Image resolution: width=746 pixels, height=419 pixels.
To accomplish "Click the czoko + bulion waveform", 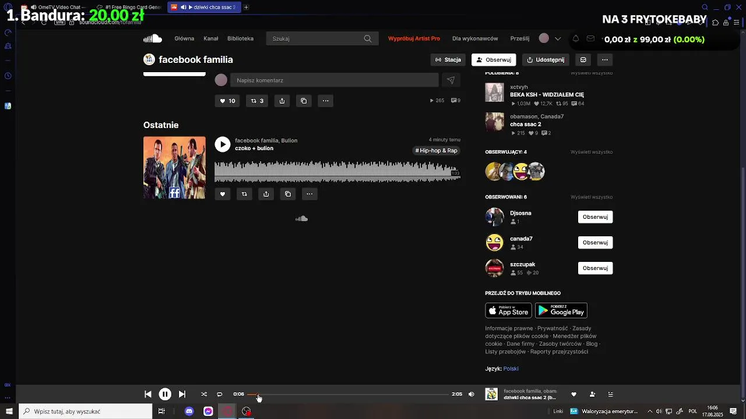I will click(x=337, y=171).
